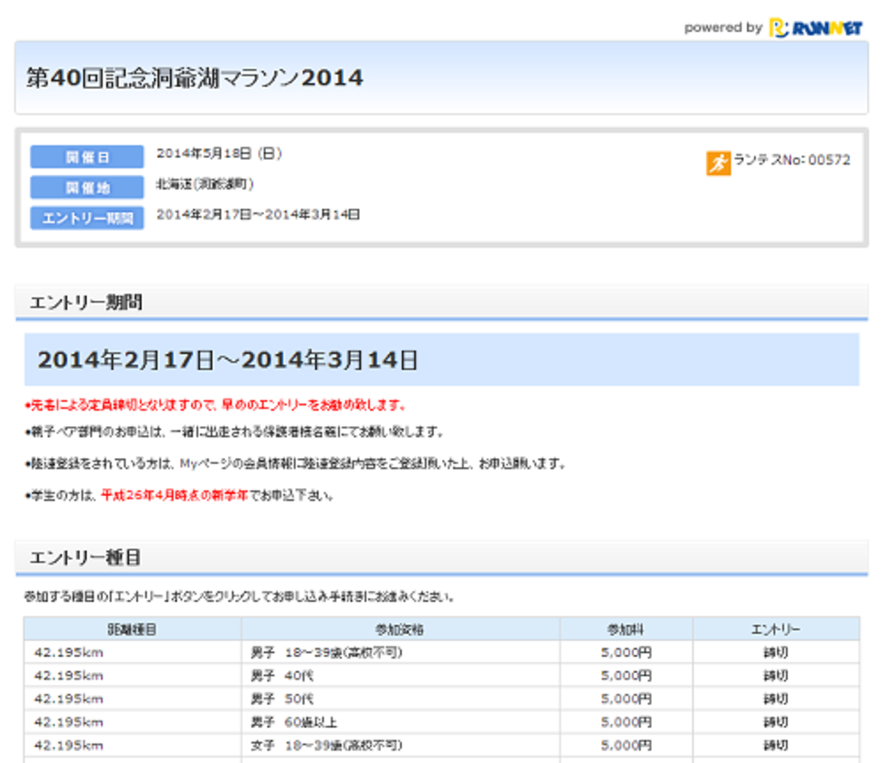Click the large 2014年2月17日～2014年3月14日 date banner
Image resolution: width=885 pixels, height=763 pixels.
(x=228, y=359)
